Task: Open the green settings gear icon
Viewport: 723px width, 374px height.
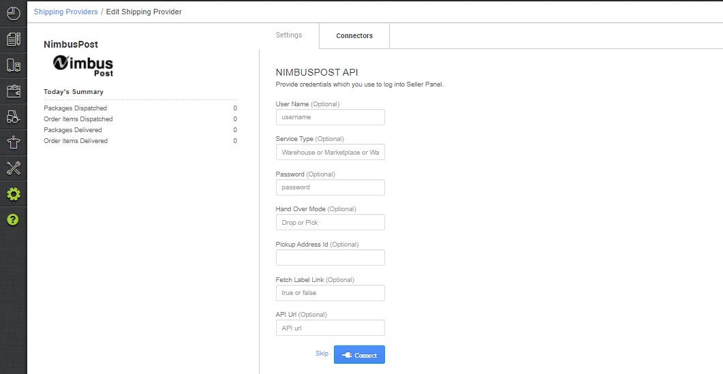Action: click(14, 194)
